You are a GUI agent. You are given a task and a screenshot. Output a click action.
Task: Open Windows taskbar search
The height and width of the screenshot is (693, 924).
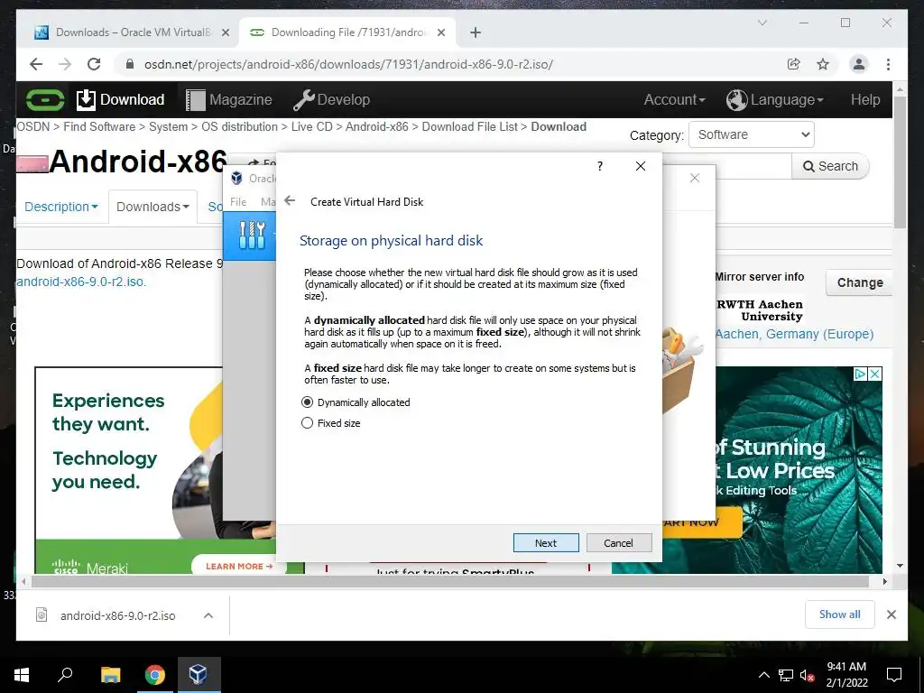[65, 675]
